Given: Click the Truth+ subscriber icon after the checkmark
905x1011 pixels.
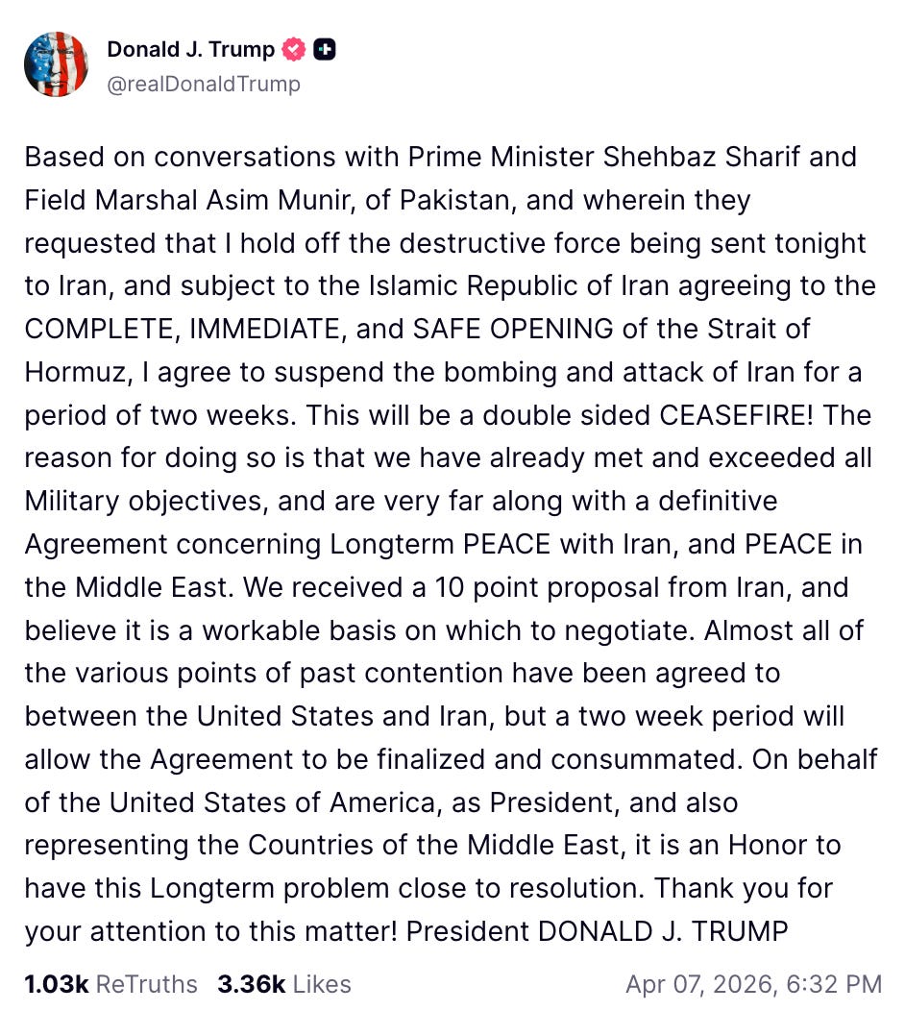Looking at the screenshot, I should [x=324, y=48].
